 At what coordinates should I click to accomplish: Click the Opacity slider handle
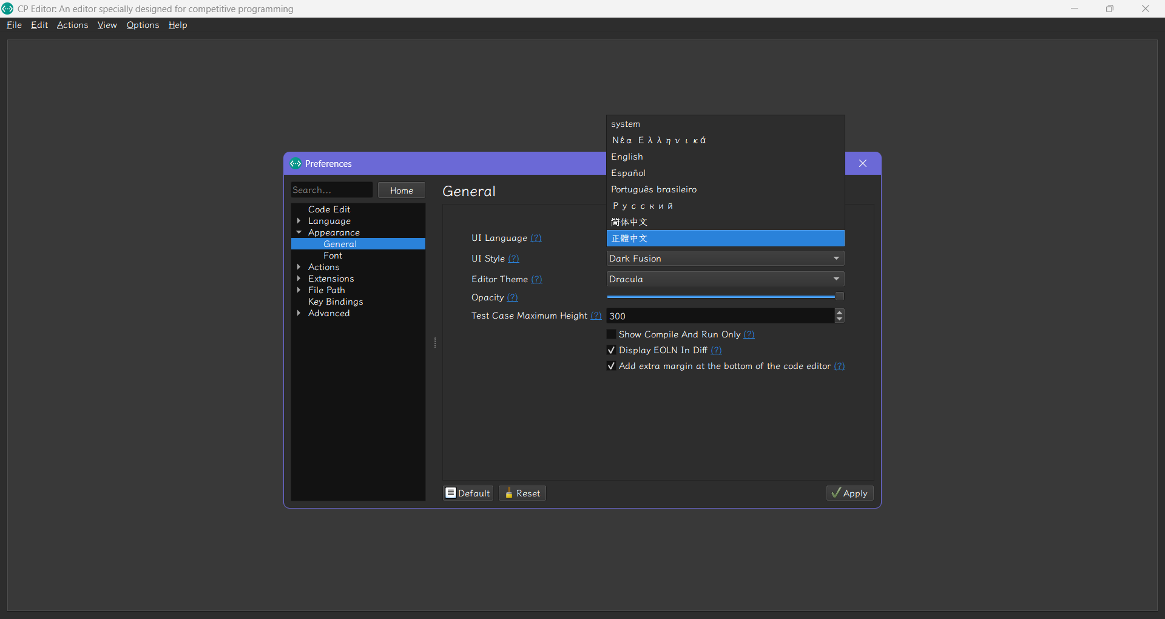tap(840, 296)
